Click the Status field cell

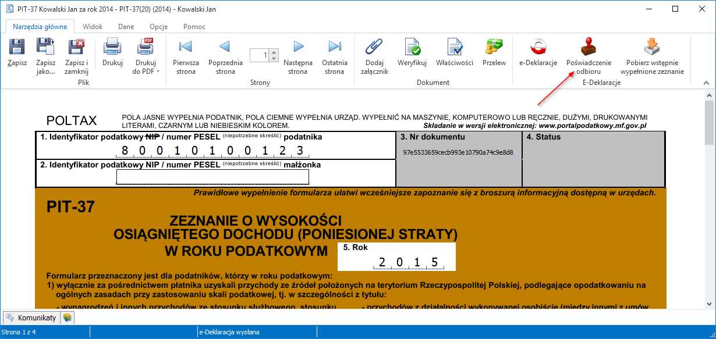click(594, 158)
